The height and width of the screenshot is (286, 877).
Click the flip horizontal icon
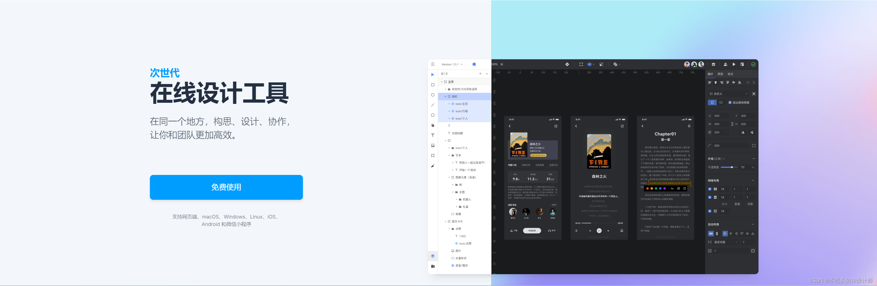tap(743, 133)
